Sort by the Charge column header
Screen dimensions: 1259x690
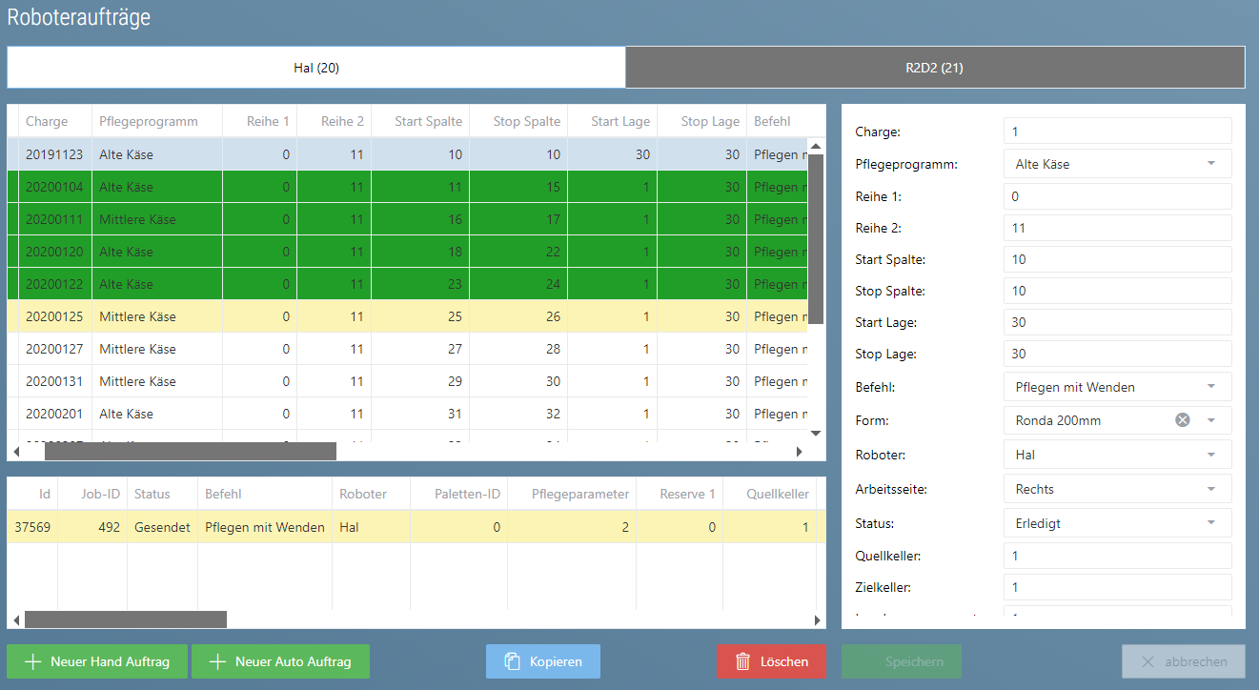[55, 121]
